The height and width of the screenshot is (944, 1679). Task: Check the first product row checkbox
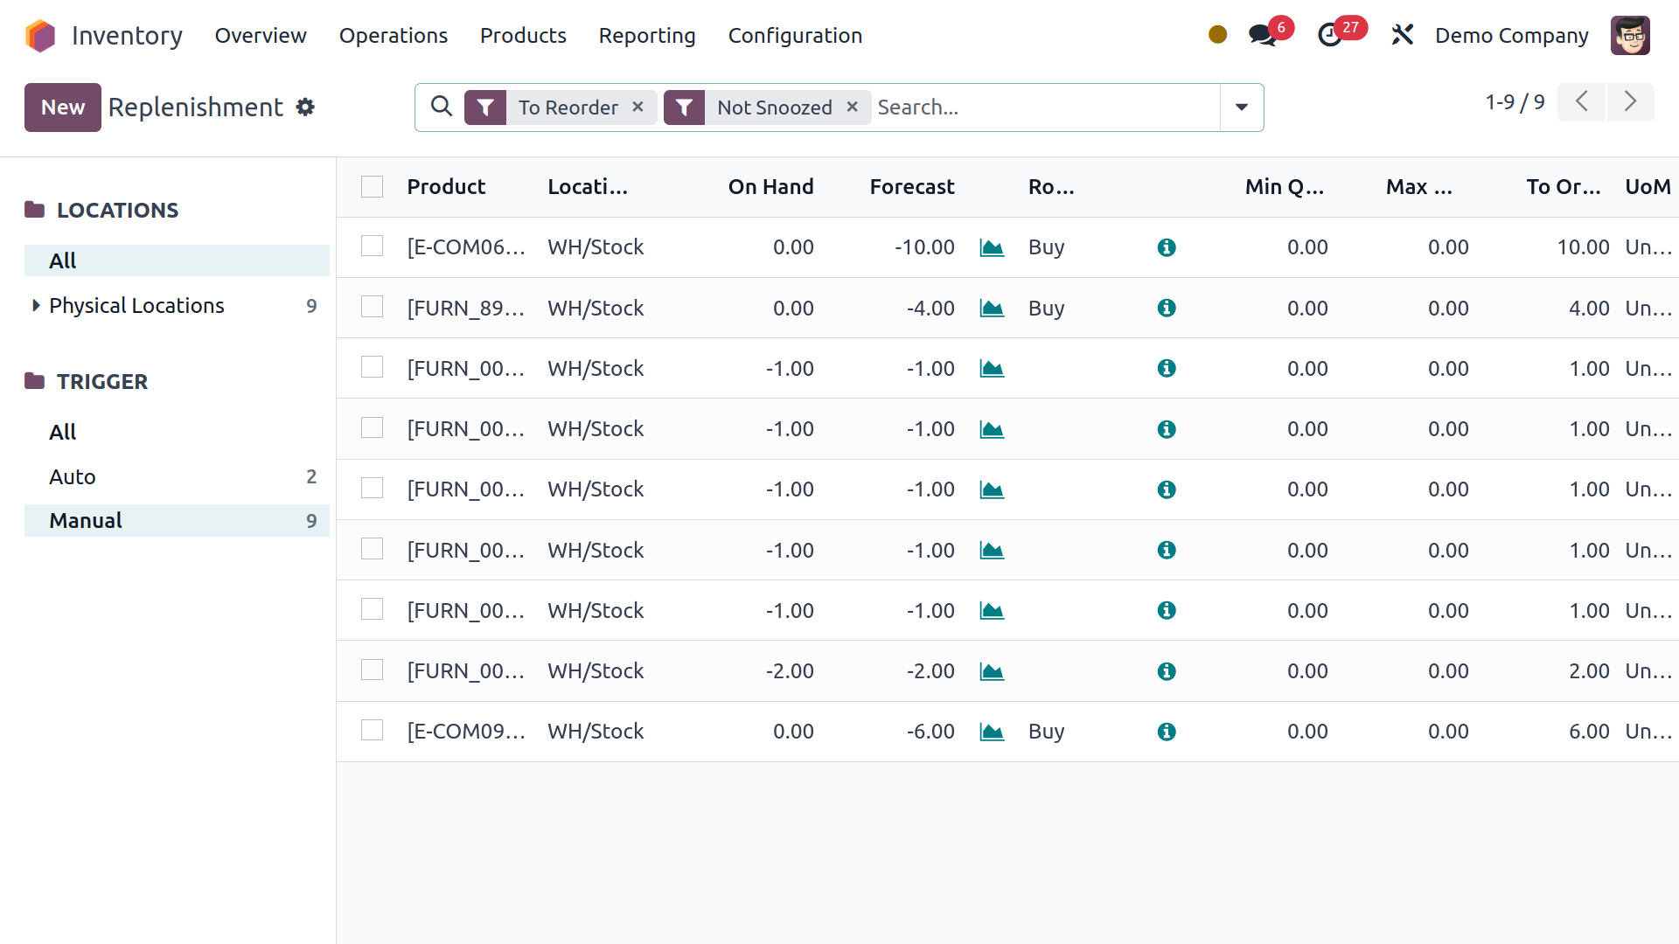point(372,246)
